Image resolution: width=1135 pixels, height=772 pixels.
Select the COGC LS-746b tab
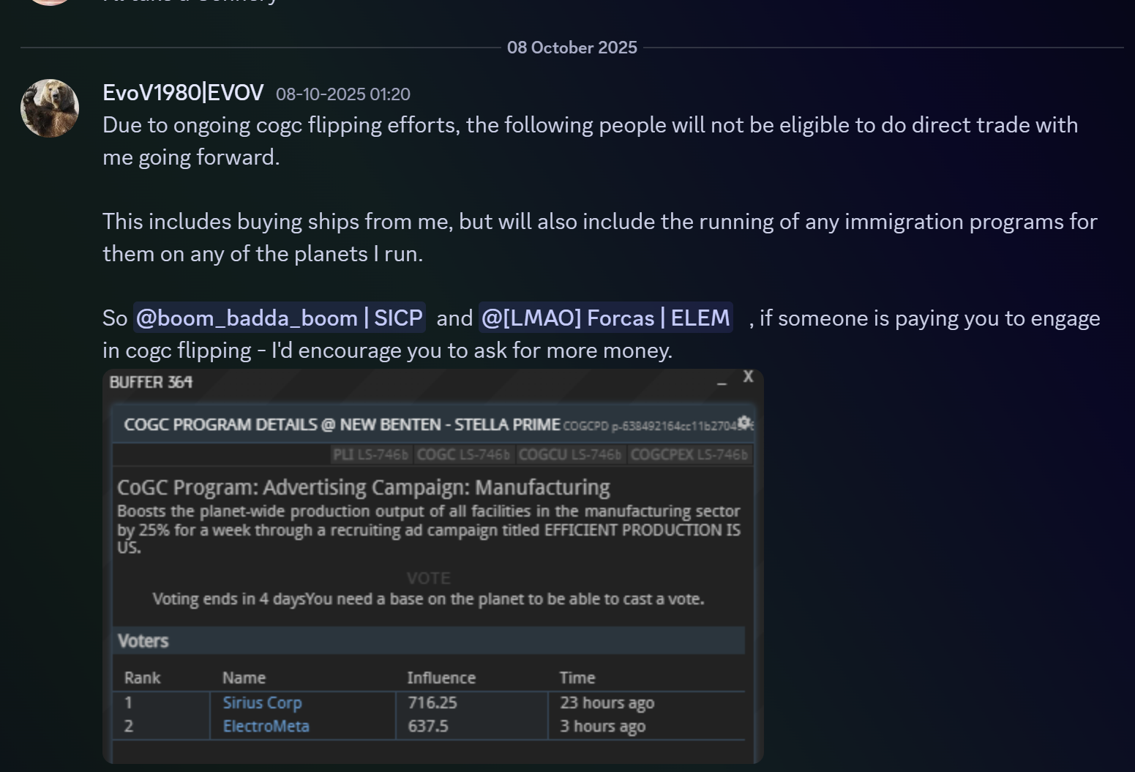462,455
